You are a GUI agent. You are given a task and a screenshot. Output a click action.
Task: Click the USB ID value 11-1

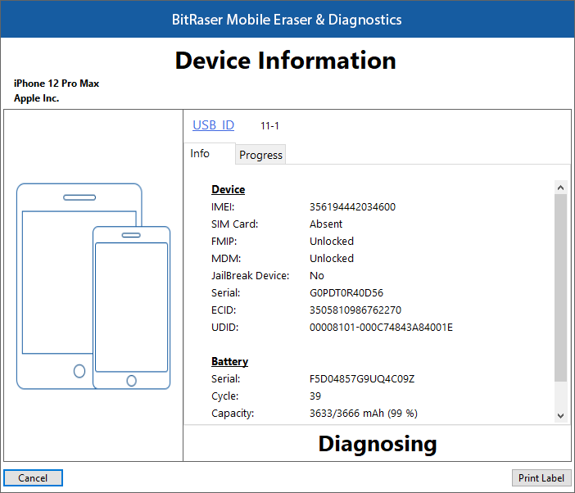point(269,126)
